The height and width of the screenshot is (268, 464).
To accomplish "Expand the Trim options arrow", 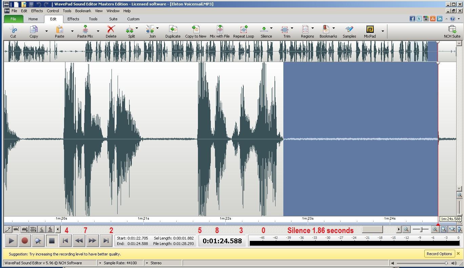I will (292, 28).
